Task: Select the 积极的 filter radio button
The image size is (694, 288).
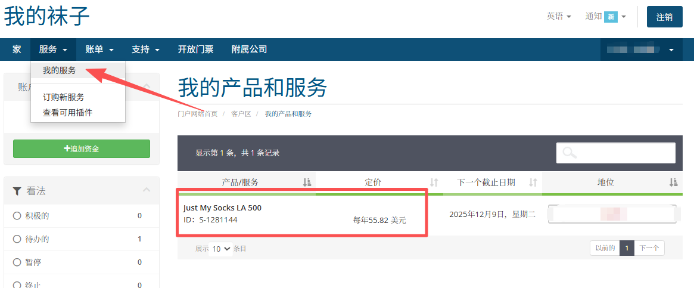Action: point(17,216)
